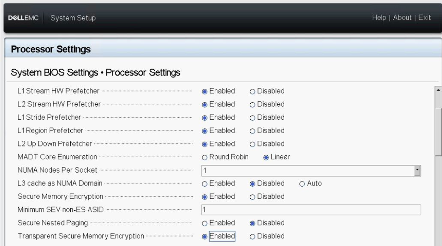Image resolution: width=442 pixels, height=246 pixels.
Task: Set L3 cache as NUMA Domain to Auto
Action: pos(302,183)
